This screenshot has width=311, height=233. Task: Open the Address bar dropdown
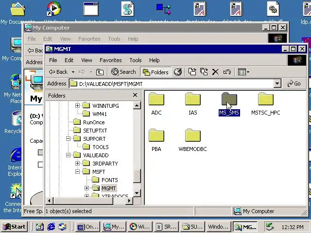(277, 84)
